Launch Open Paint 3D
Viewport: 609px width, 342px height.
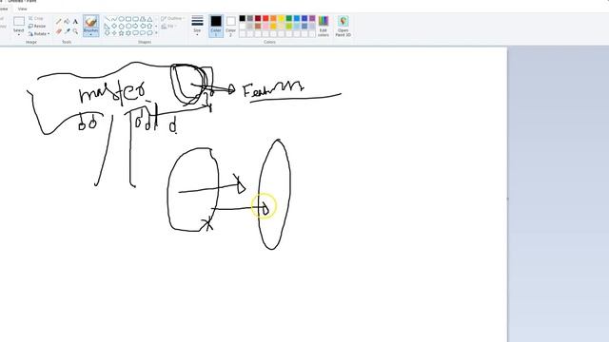pyautogui.click(x=343, y=26)
